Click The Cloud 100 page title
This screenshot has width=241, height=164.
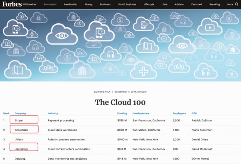[x=120, y=102]
